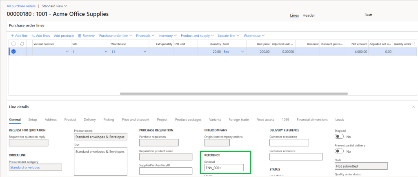
Task: Expand the Warehouse cell dropdown
Action: pos(145,52)
